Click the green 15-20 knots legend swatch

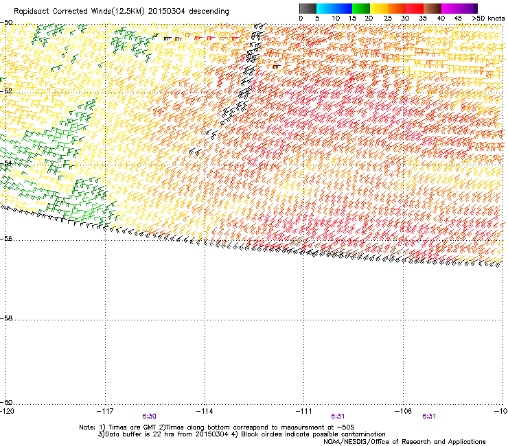(361, 8)
